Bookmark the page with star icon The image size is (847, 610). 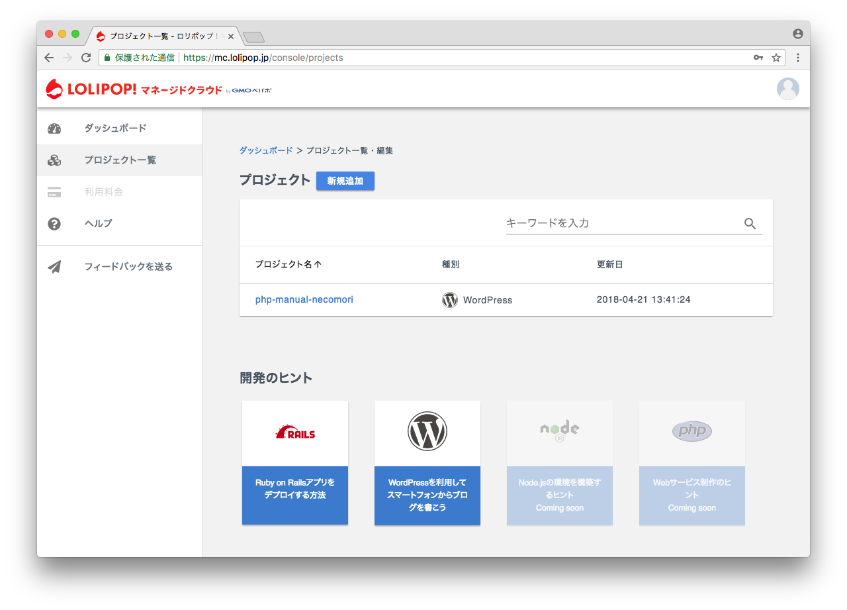776,58
